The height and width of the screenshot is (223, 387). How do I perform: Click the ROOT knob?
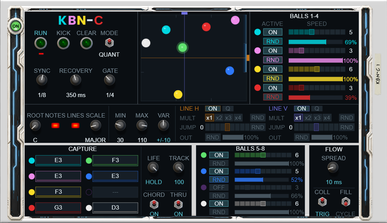[35, 126]
